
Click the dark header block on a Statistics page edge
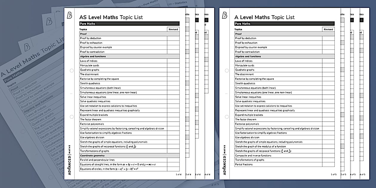point(197,20)
